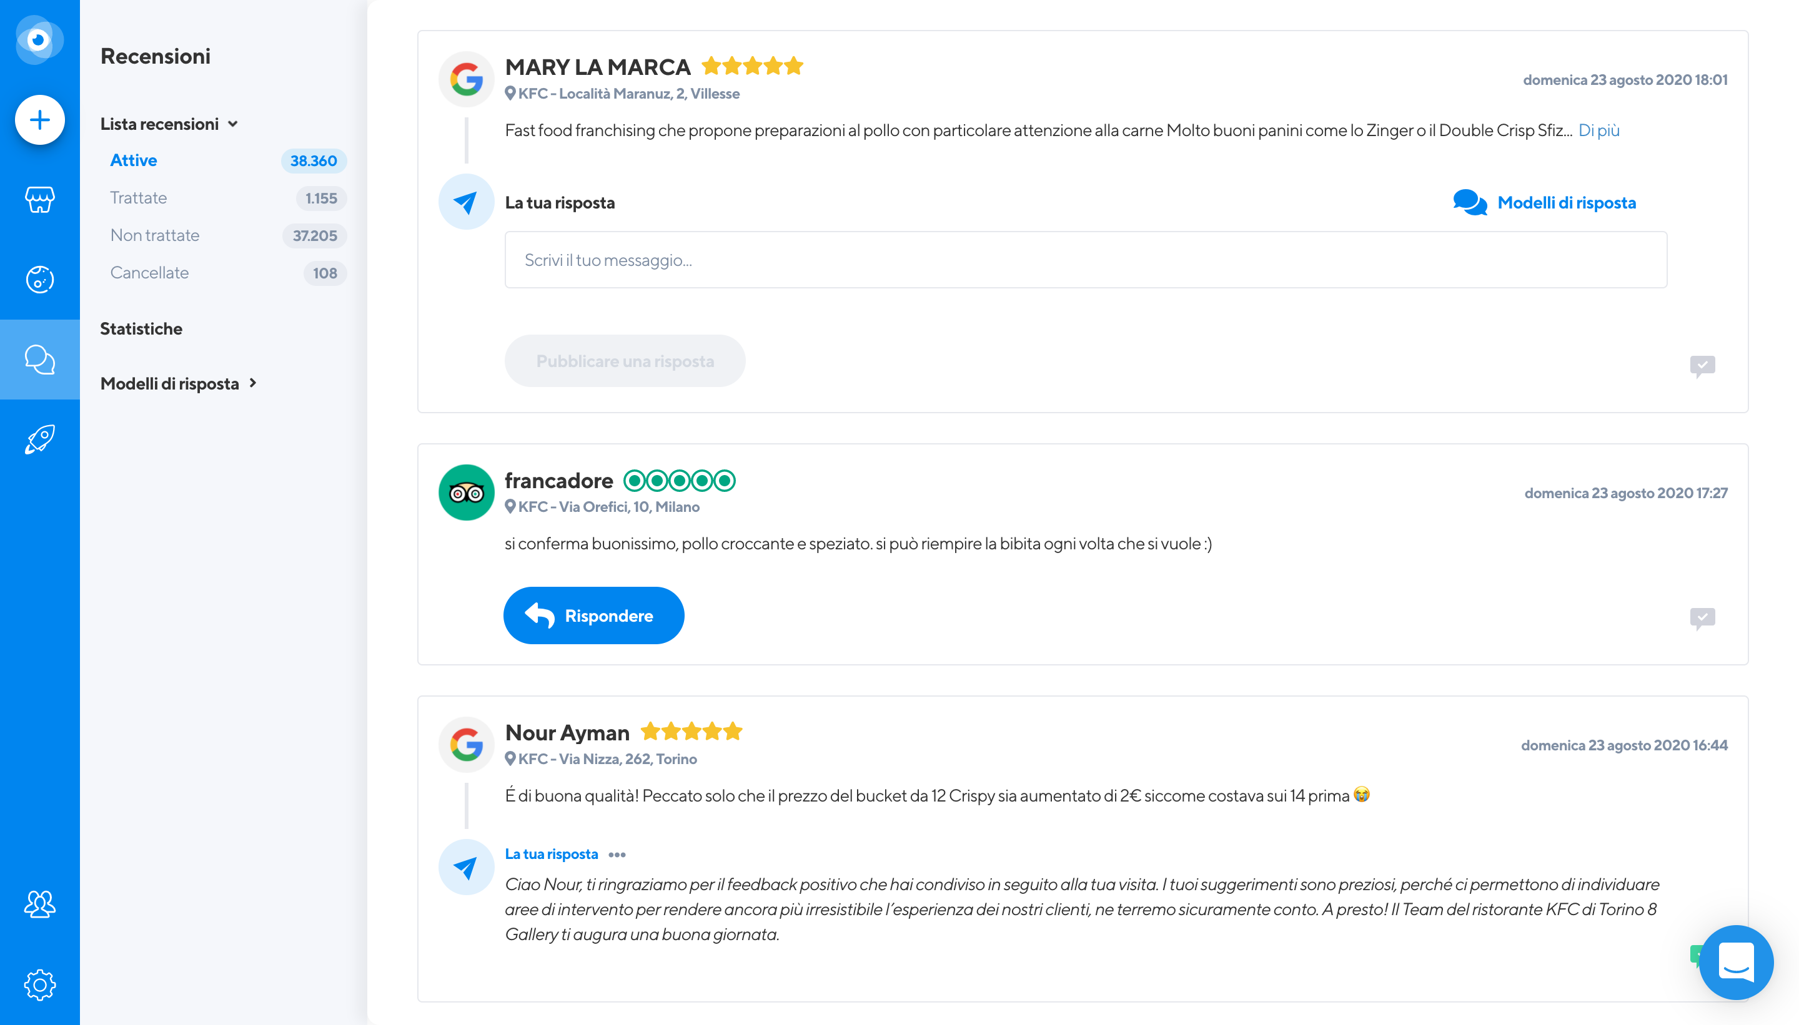
Task: Open options dots next to La tua risposta
Action: (x=617, y=854)
